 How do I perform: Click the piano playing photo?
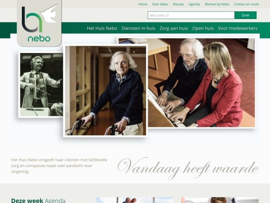(x=201, y=82)
